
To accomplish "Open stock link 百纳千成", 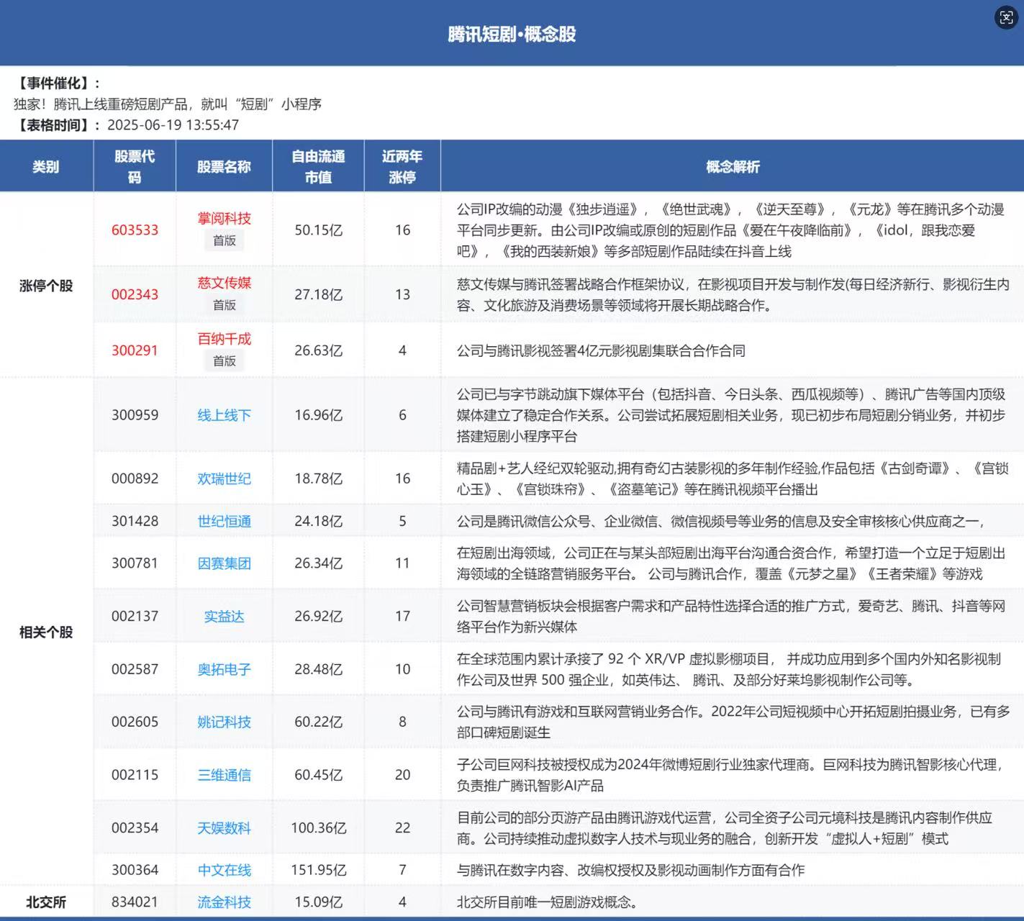I will tap(224, 339).
